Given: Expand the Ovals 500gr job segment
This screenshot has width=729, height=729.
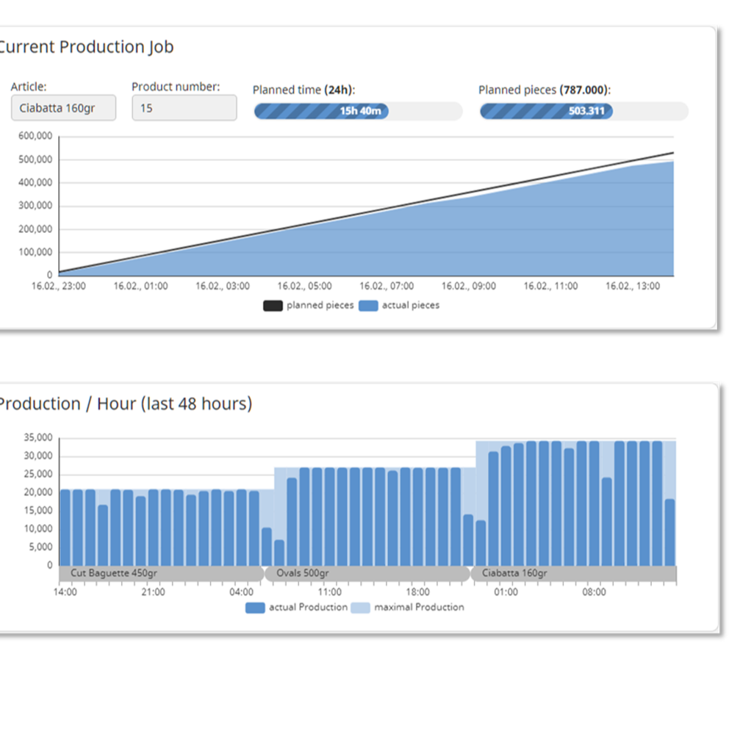Looking at the screenshot, I should [x=365, y=573].
